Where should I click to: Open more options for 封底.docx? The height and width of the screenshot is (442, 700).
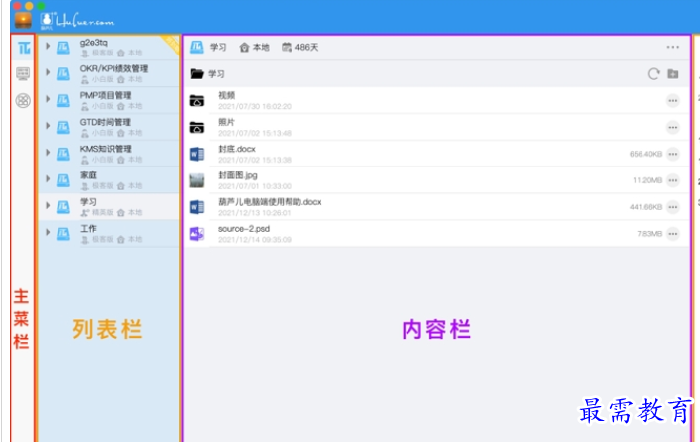[673, 154]
